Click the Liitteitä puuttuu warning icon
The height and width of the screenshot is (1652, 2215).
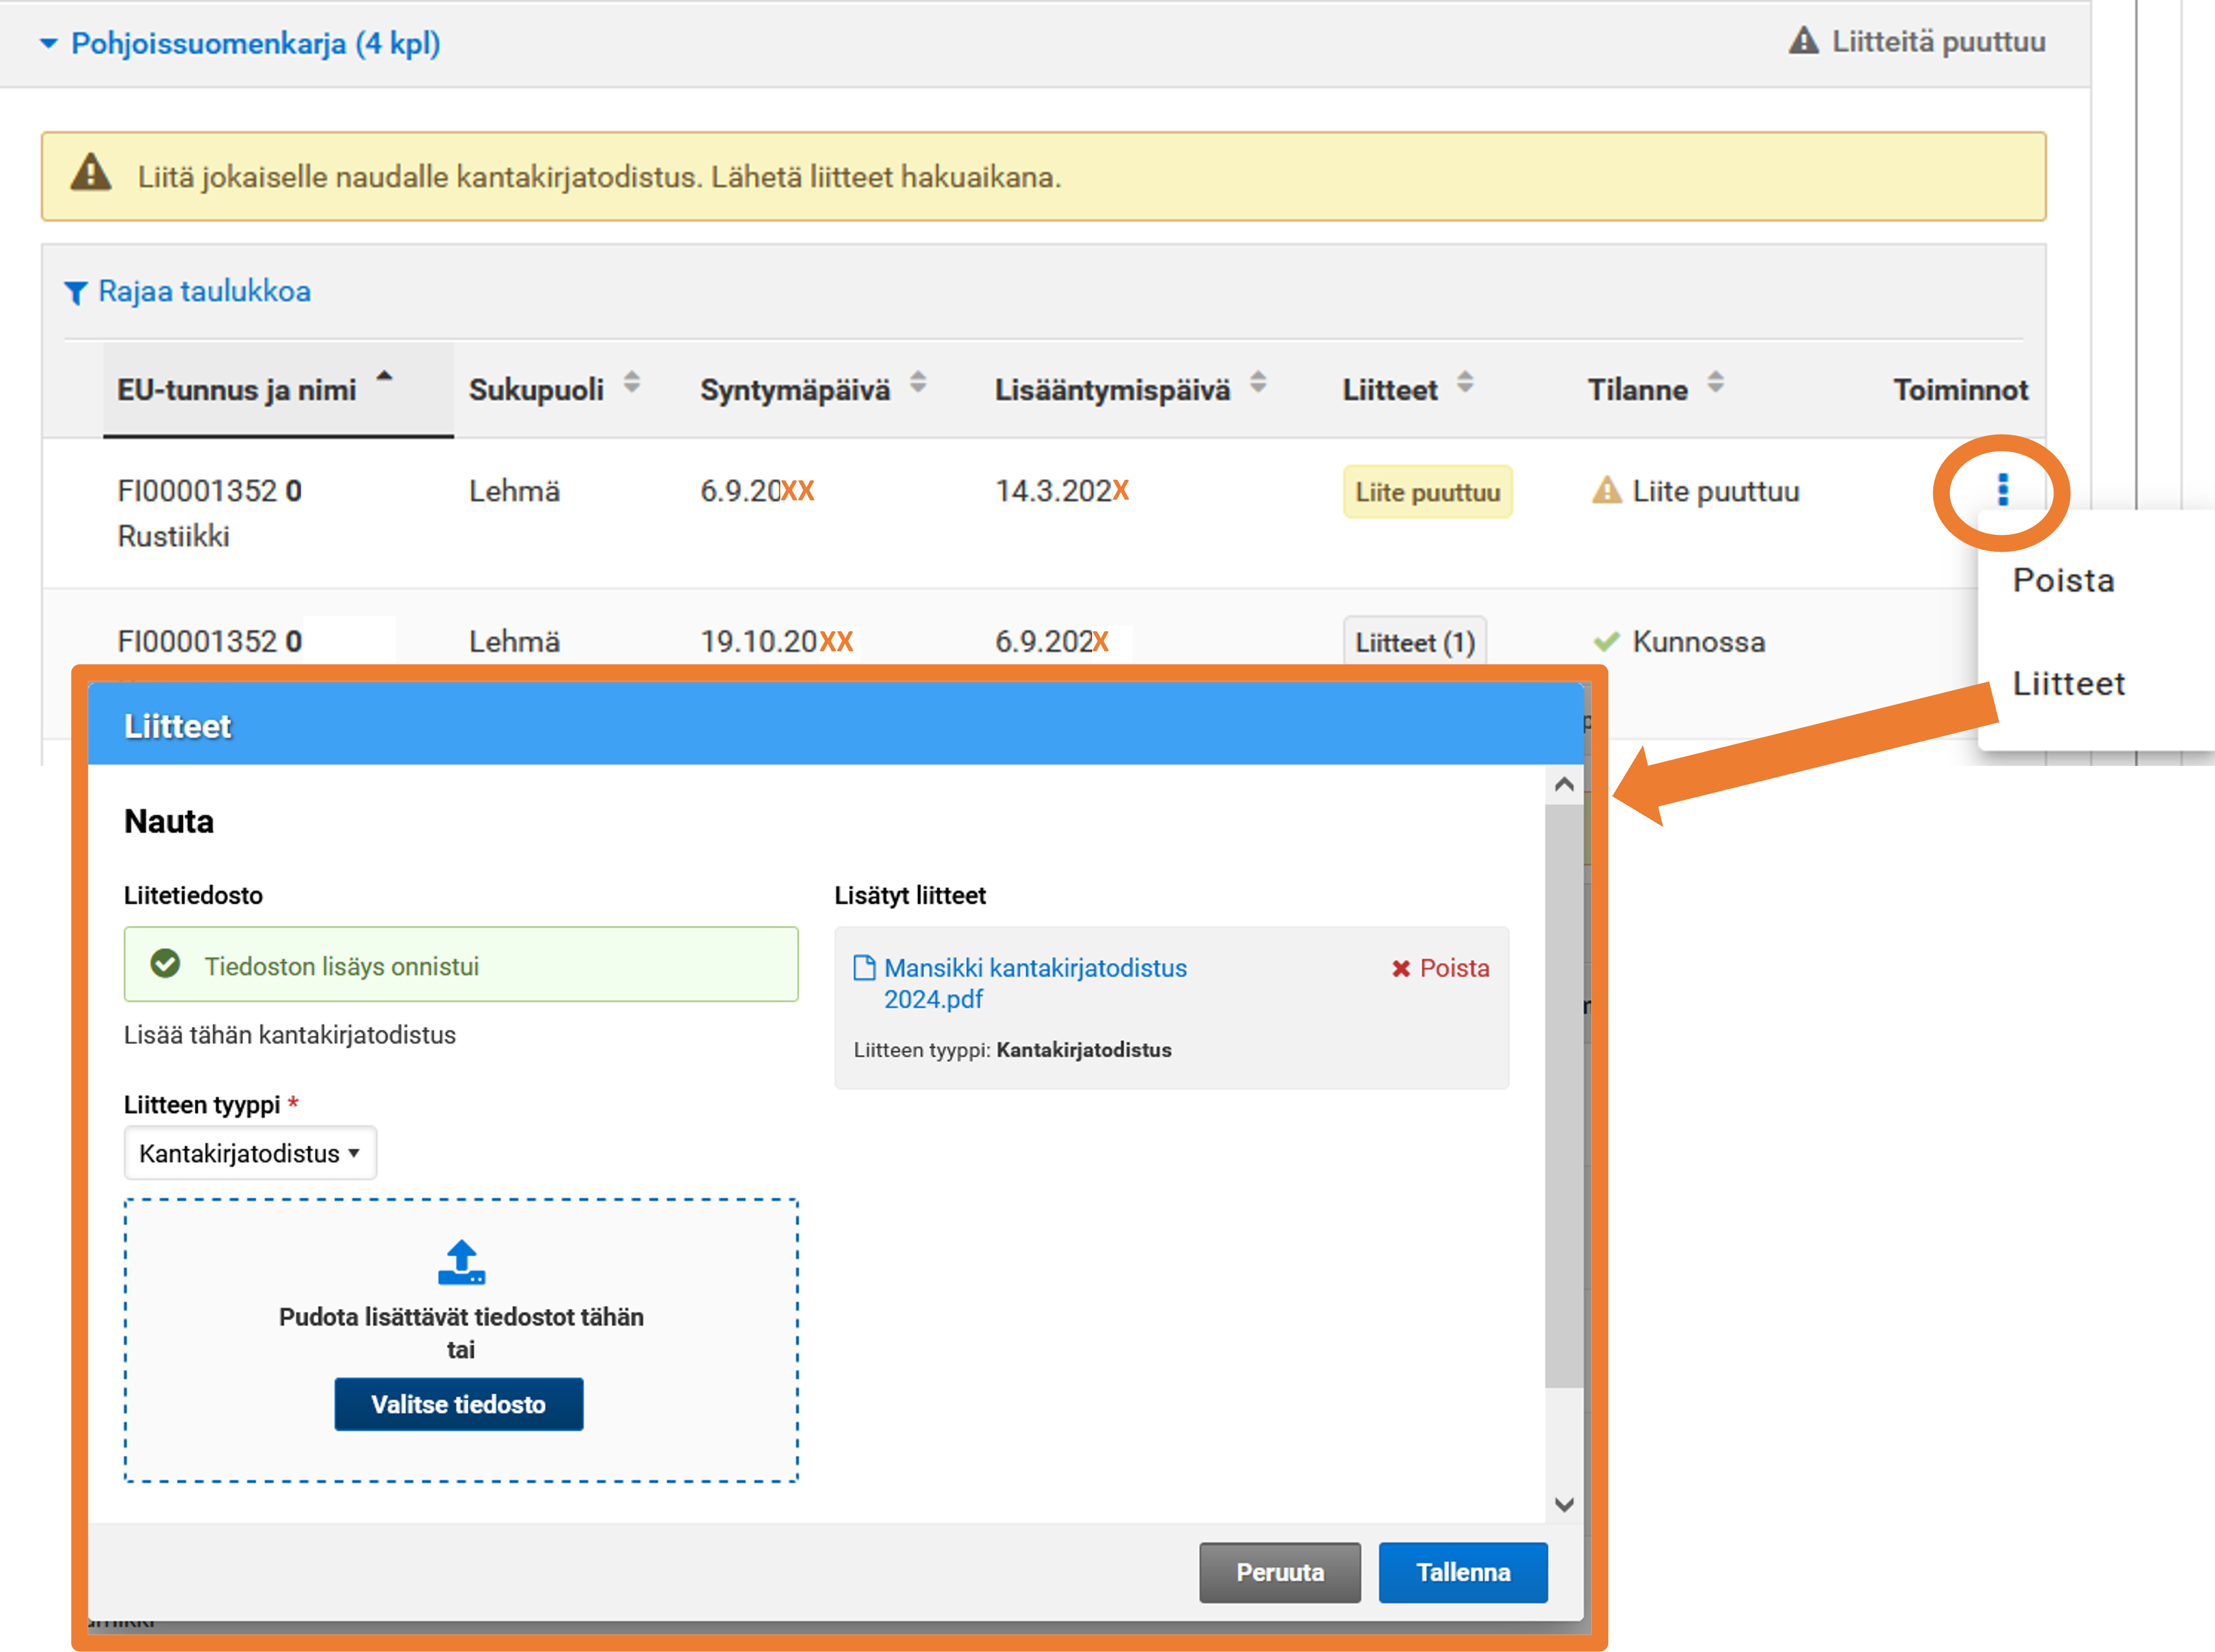point(1803,41)
